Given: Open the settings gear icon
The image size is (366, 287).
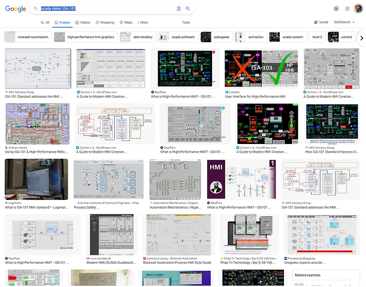Looking at the screenshot, I should click(x=336, y=8).
